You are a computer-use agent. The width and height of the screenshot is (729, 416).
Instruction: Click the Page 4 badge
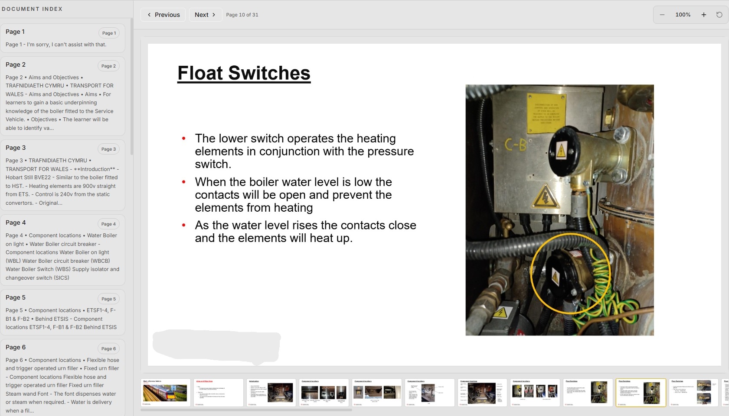(108, 224)
